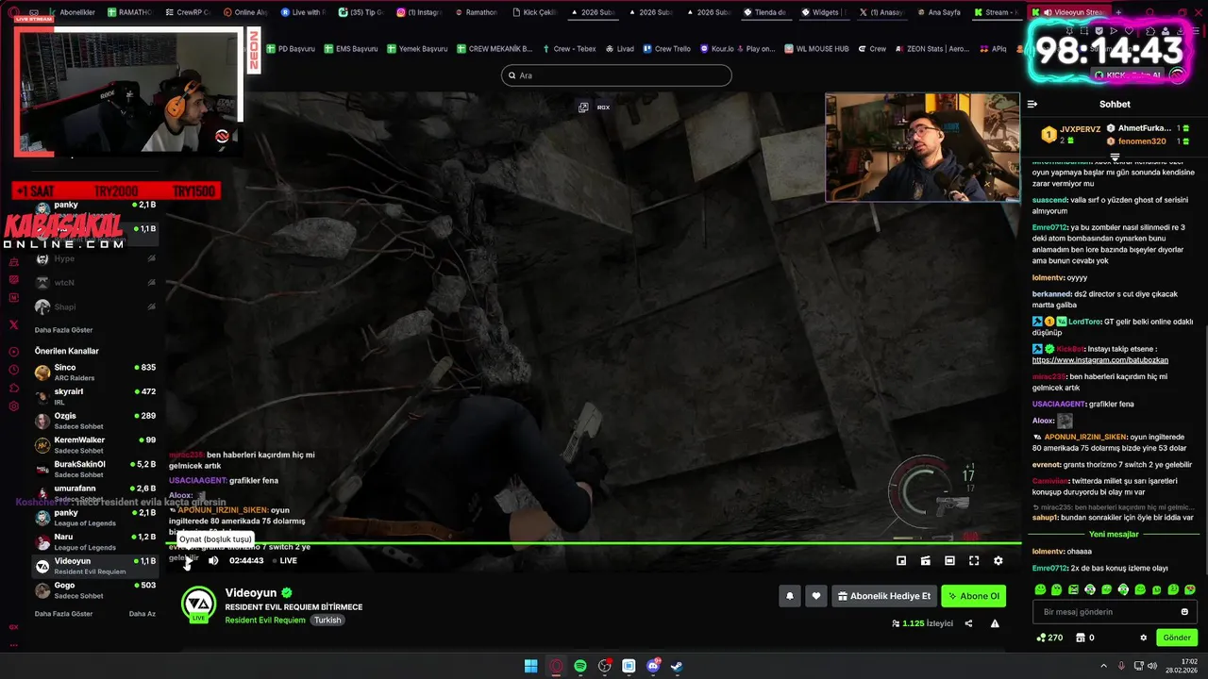Mute the stream volume speaker icon
The height and width of the screenshot is (679, 1208).
click(213, 560)
